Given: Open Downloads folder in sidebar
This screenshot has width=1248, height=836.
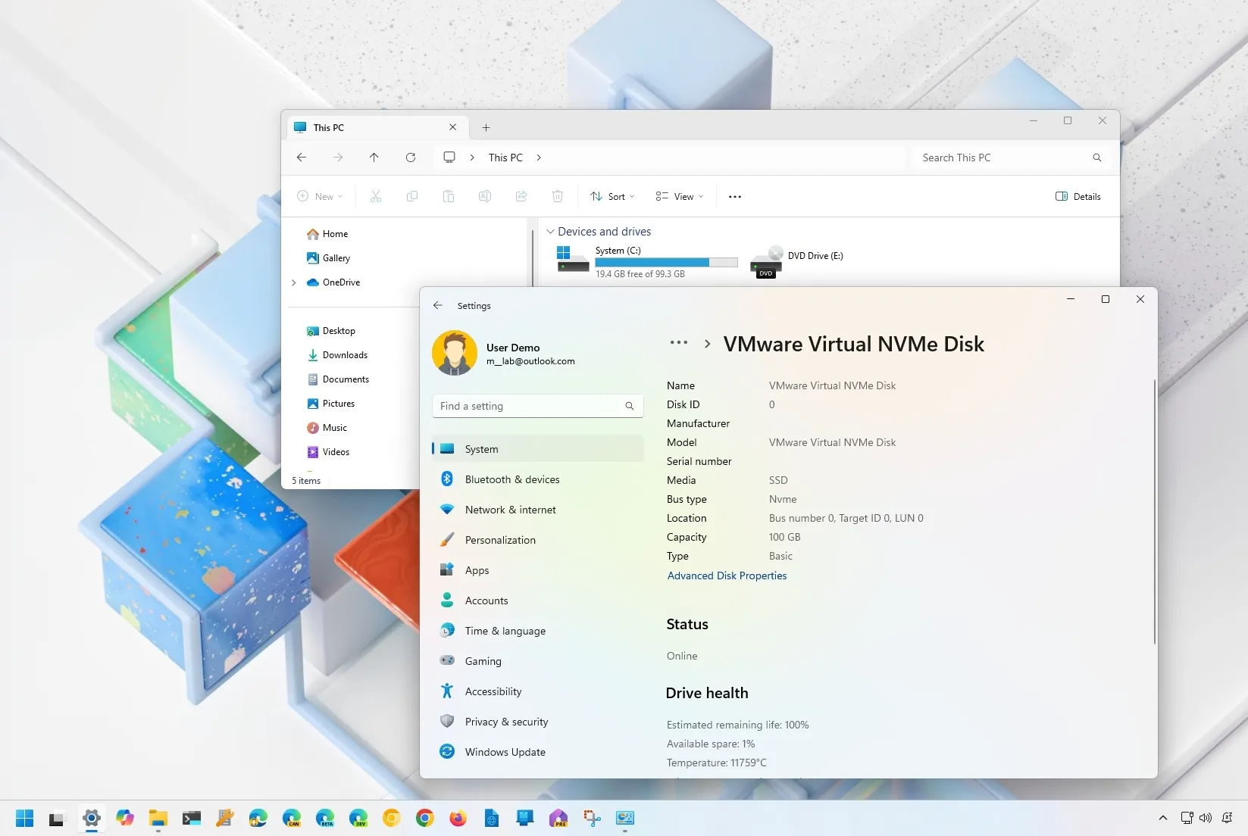Looking at the screenshot, I should pyautogui.click(x=337, y=355).
